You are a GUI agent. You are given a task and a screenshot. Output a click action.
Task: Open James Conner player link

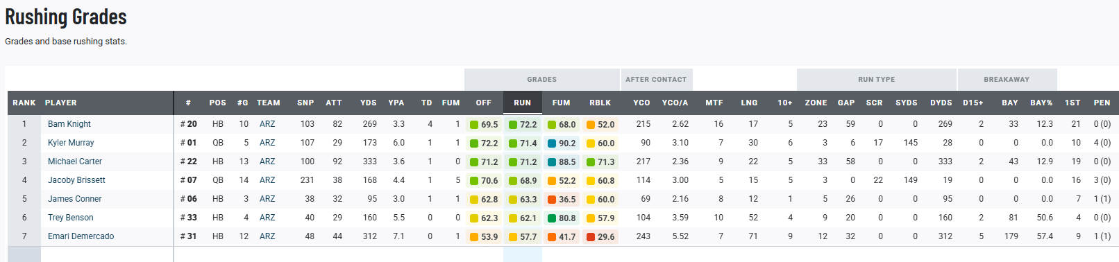pos(74,199)
